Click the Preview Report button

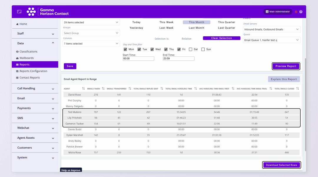(x=286, y=66)
